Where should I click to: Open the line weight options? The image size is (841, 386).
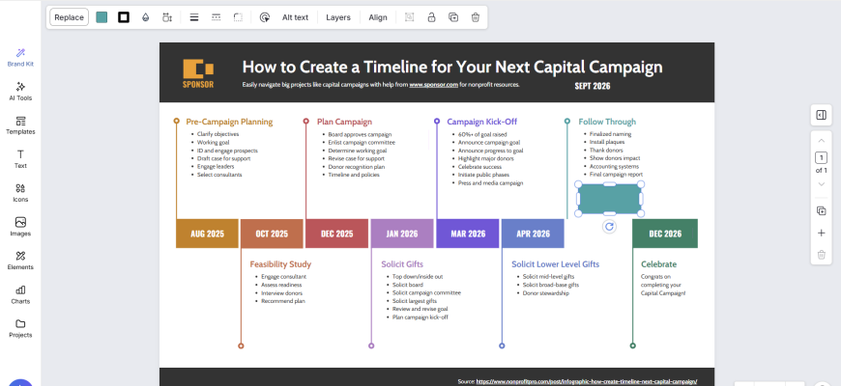click(x=193, y=17)
